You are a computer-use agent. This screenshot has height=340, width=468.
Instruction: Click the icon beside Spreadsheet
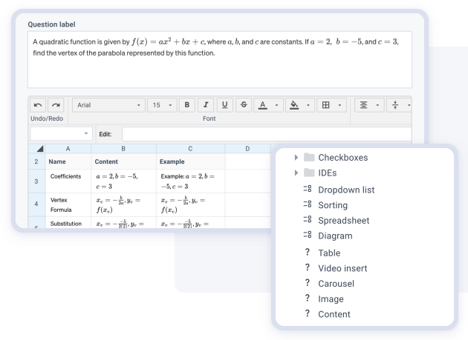(x=308, y=219)
